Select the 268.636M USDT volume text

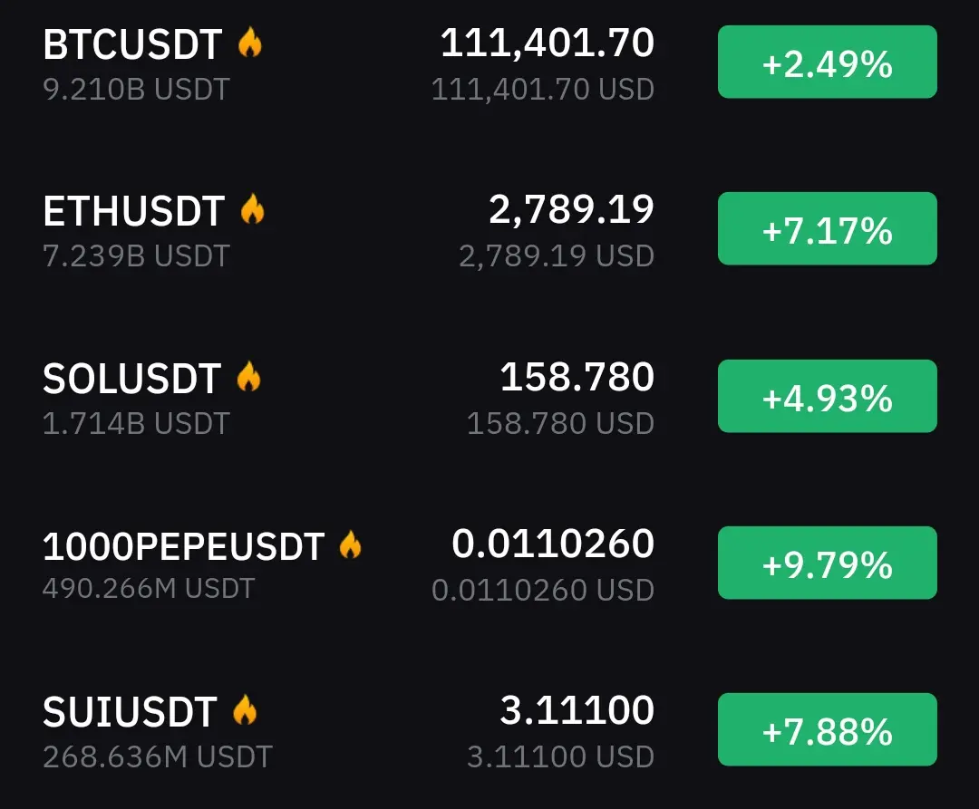pos(158,756)
